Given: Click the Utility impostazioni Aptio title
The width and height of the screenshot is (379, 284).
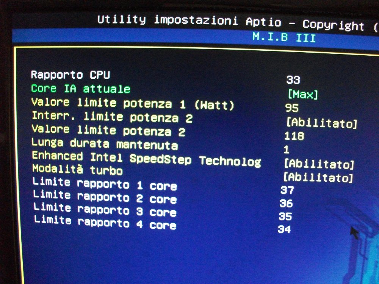Looking at the screenshot, I should [189, 21].
